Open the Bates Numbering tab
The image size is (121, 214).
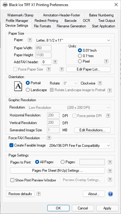point(101,15)
